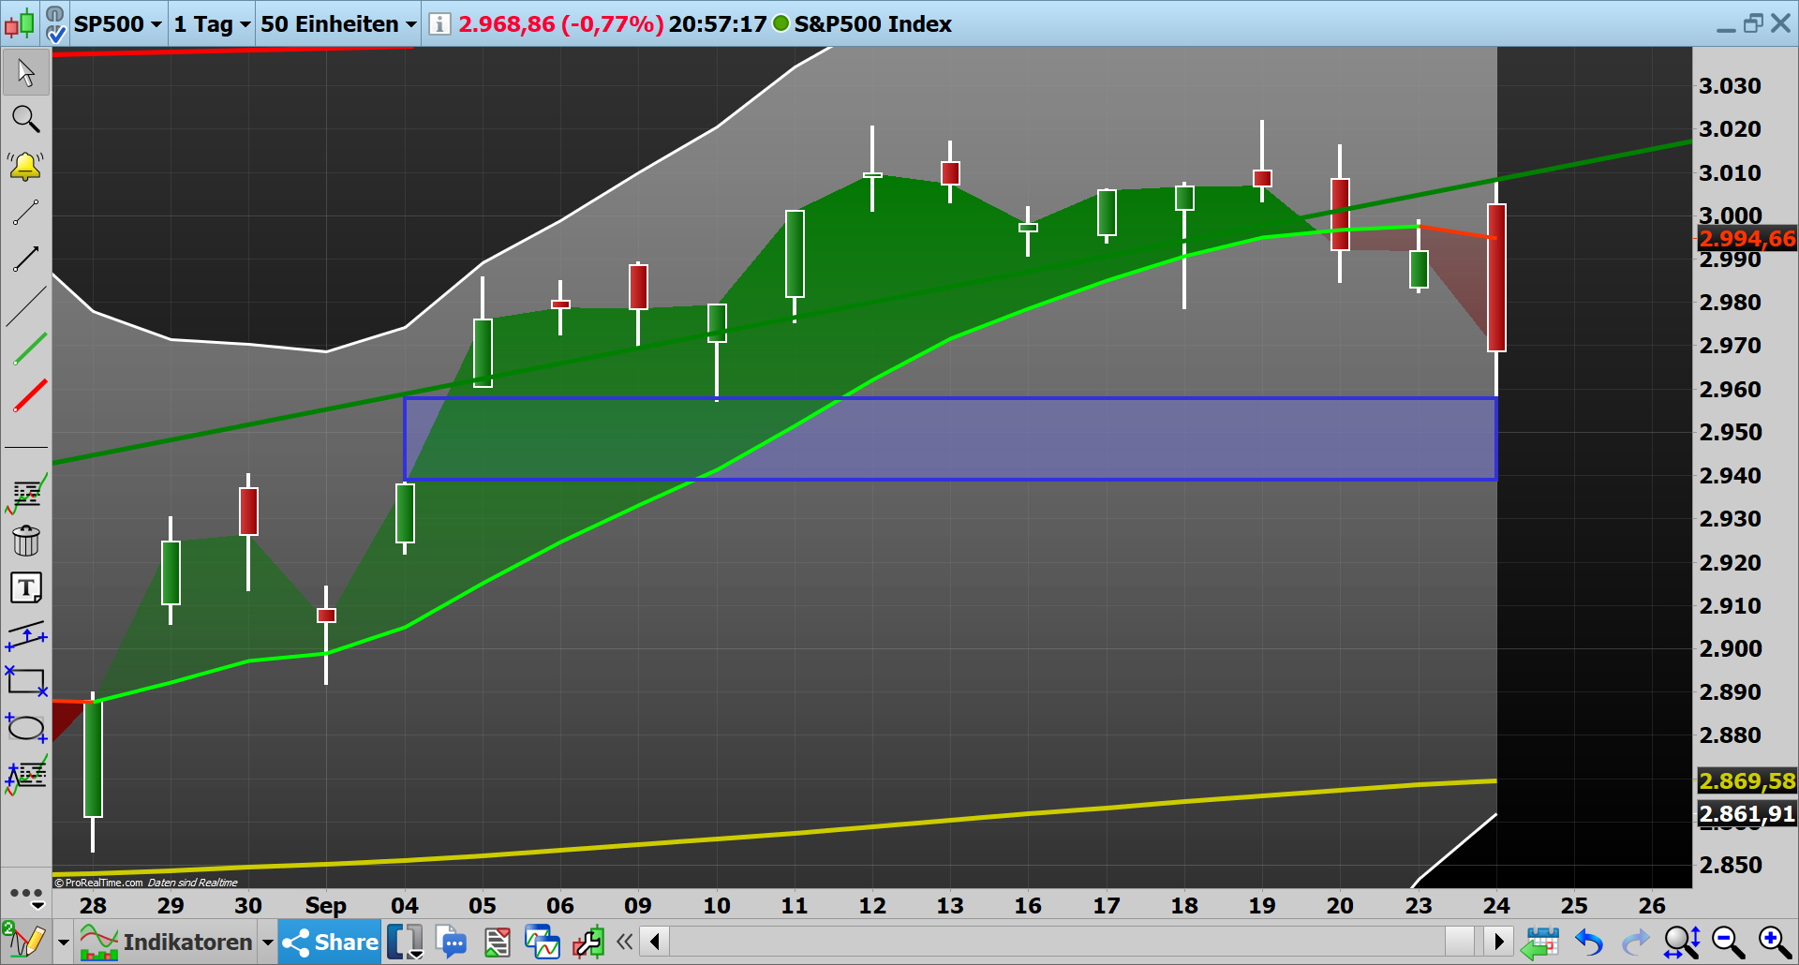Click the Sep date axis label
Viewport: 1799px width, 965px height.
tap(326, 906)
